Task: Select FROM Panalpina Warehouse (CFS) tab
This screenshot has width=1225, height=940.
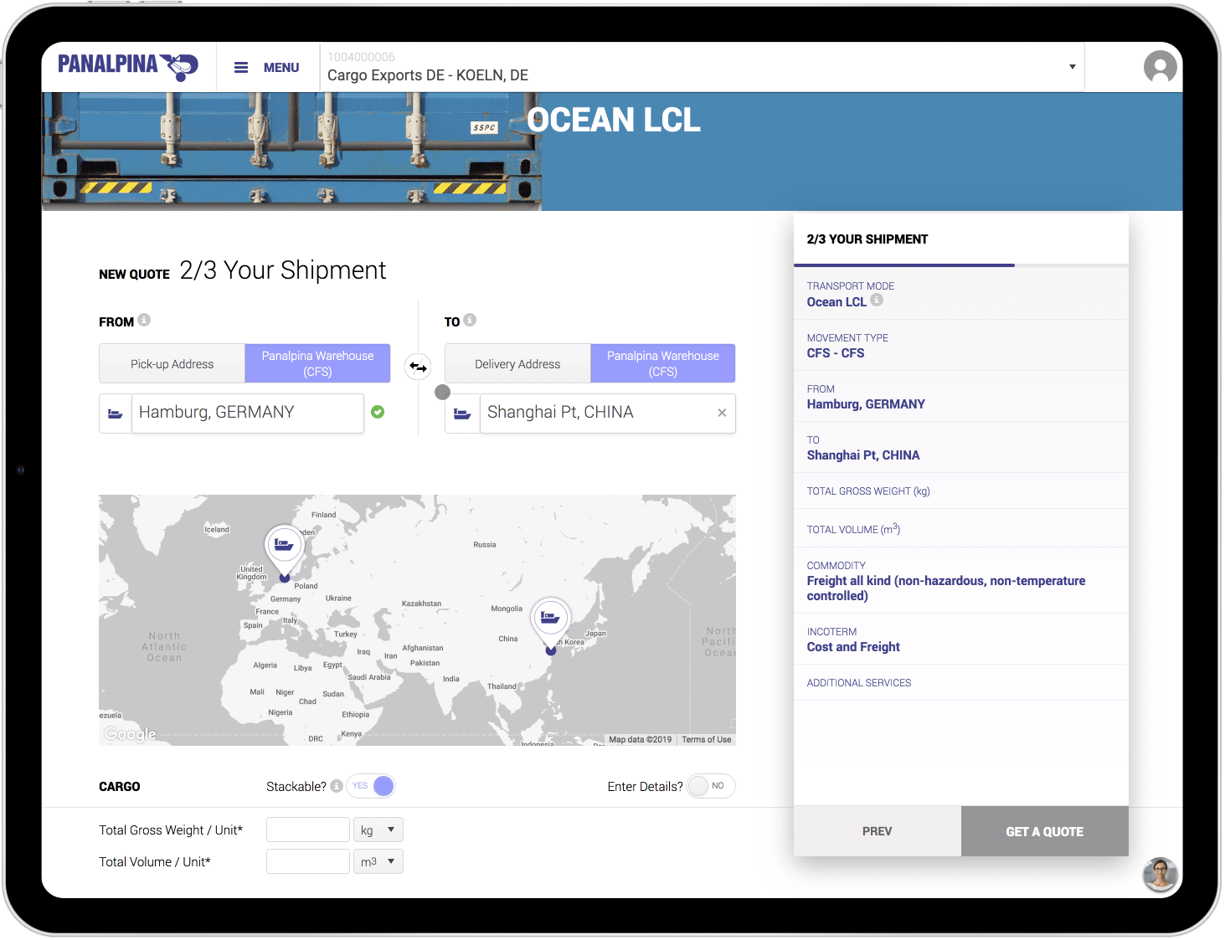Action: 317,364
